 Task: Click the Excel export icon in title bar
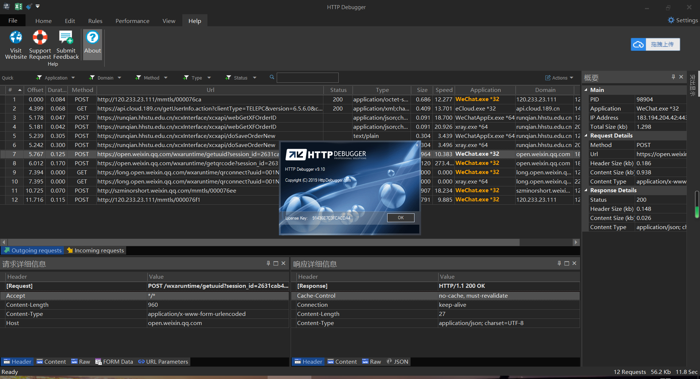(18, 7)
